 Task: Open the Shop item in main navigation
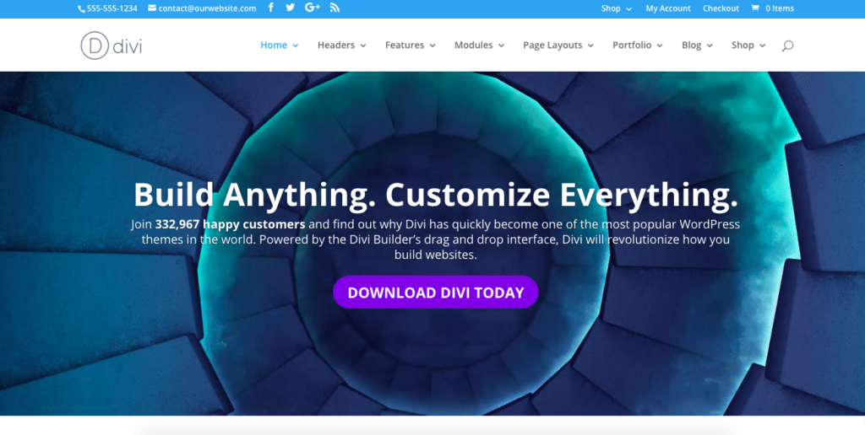click(743, 46)
